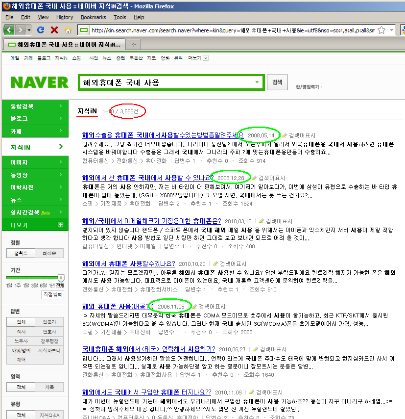Click the 검색 search button
The width and height of the screenshot is (405, 419).
click(278, 82)
